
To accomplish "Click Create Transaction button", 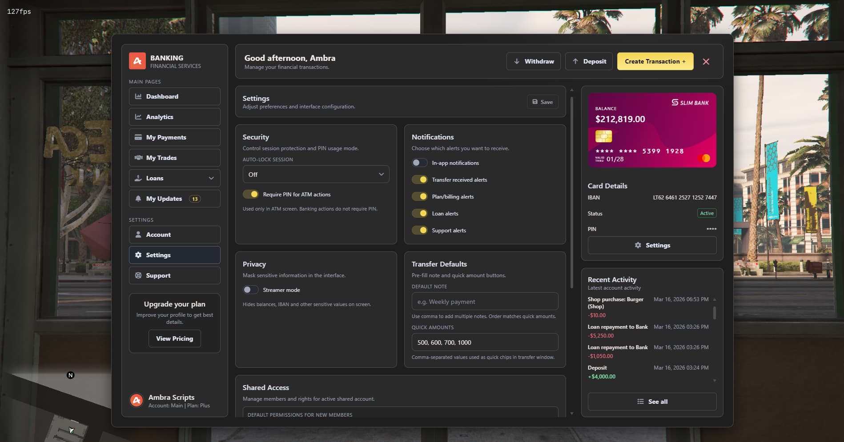I will [x=655, y=61].
